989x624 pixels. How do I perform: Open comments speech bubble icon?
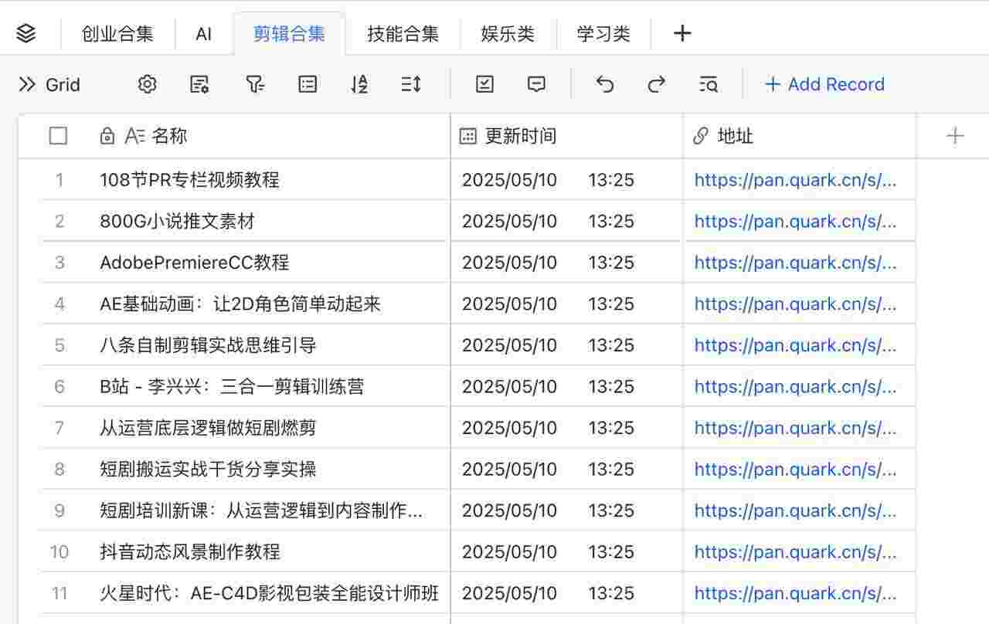click(x=536, y=84)
